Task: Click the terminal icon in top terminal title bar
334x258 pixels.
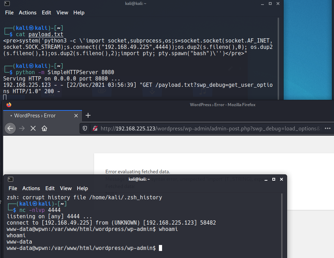Action: (7, 4)
